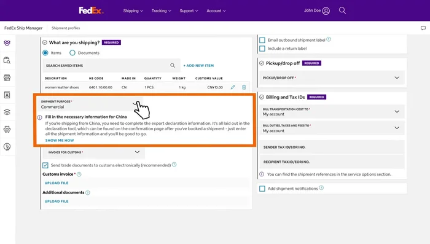Screen dimensions: 430x244
Task: Open Bill Transportation Cost To dropdown
Action: pos(332,112)
